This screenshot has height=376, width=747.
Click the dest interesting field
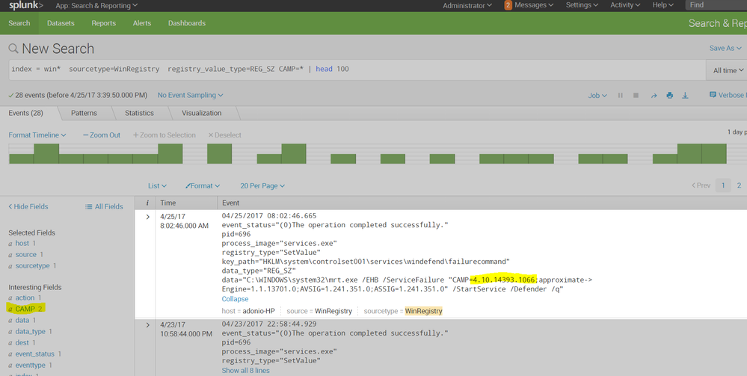(23, 342)
